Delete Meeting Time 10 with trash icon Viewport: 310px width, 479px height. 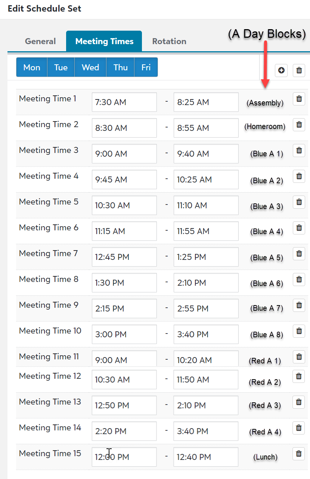299,331
